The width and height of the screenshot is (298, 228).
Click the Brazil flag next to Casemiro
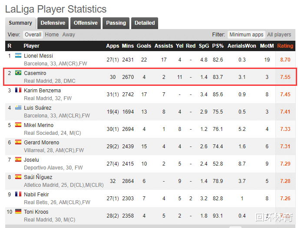coord(18,73)
